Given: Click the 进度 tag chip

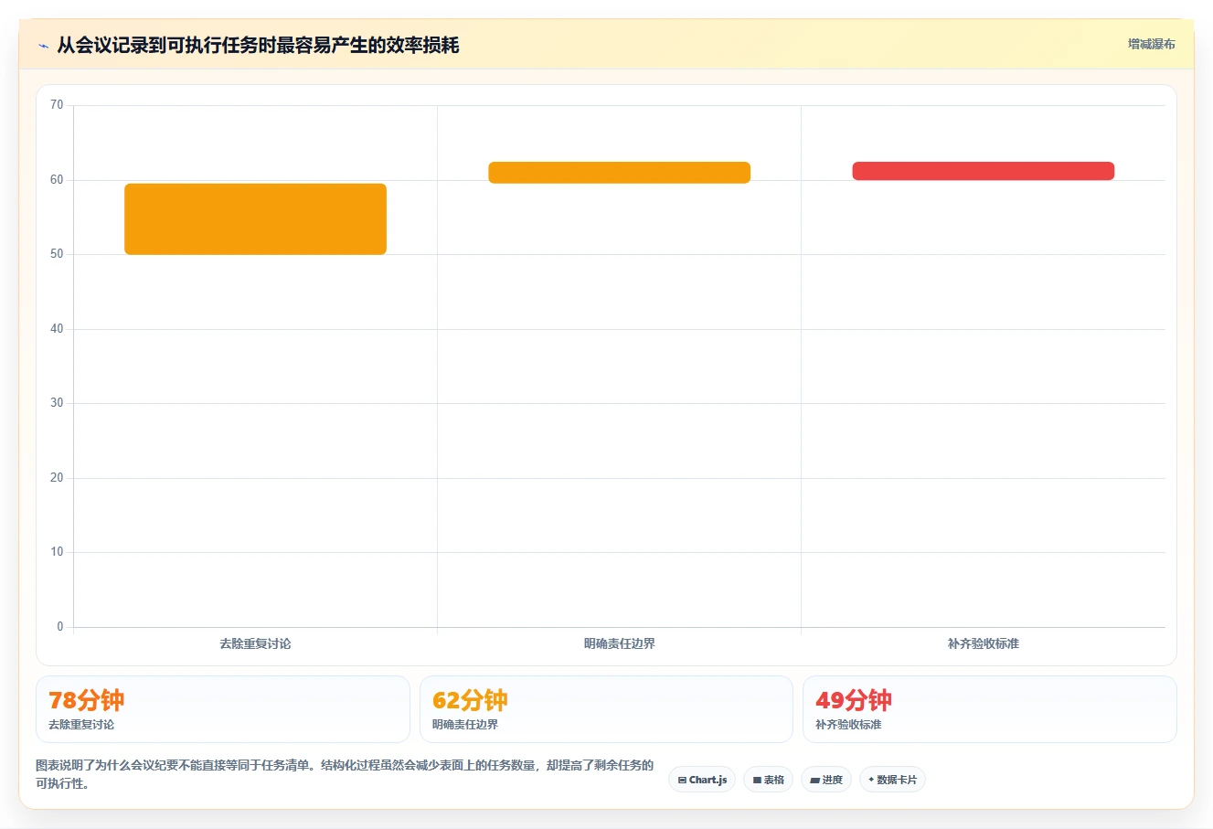Looking at the screenshot, I should pos(826,780).
